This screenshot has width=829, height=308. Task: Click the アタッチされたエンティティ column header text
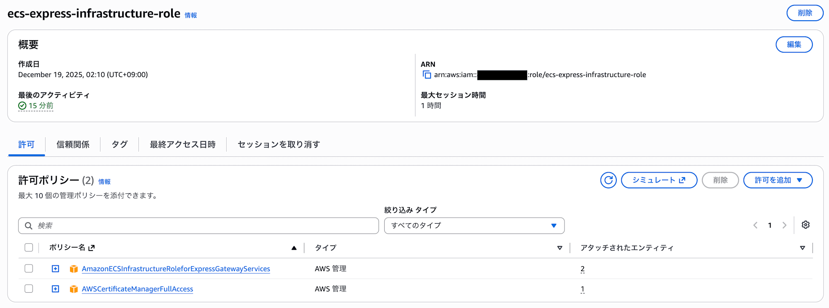click(627, 248)
